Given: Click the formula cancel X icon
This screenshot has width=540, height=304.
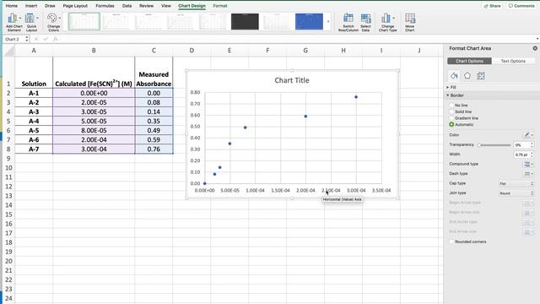Looking at the screenshot, I should click(x=36, y=39).
